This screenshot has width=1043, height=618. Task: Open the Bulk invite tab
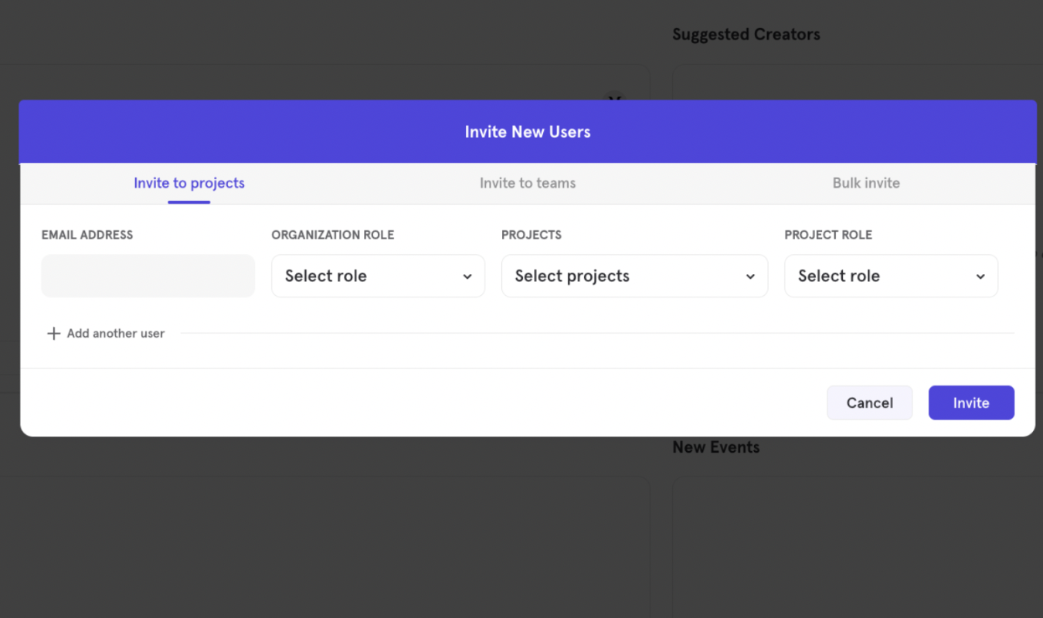click(x=865, y=183)
